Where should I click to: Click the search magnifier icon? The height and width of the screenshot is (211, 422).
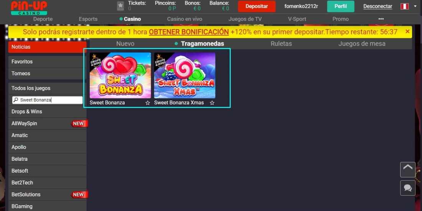[x=16, y=100]
